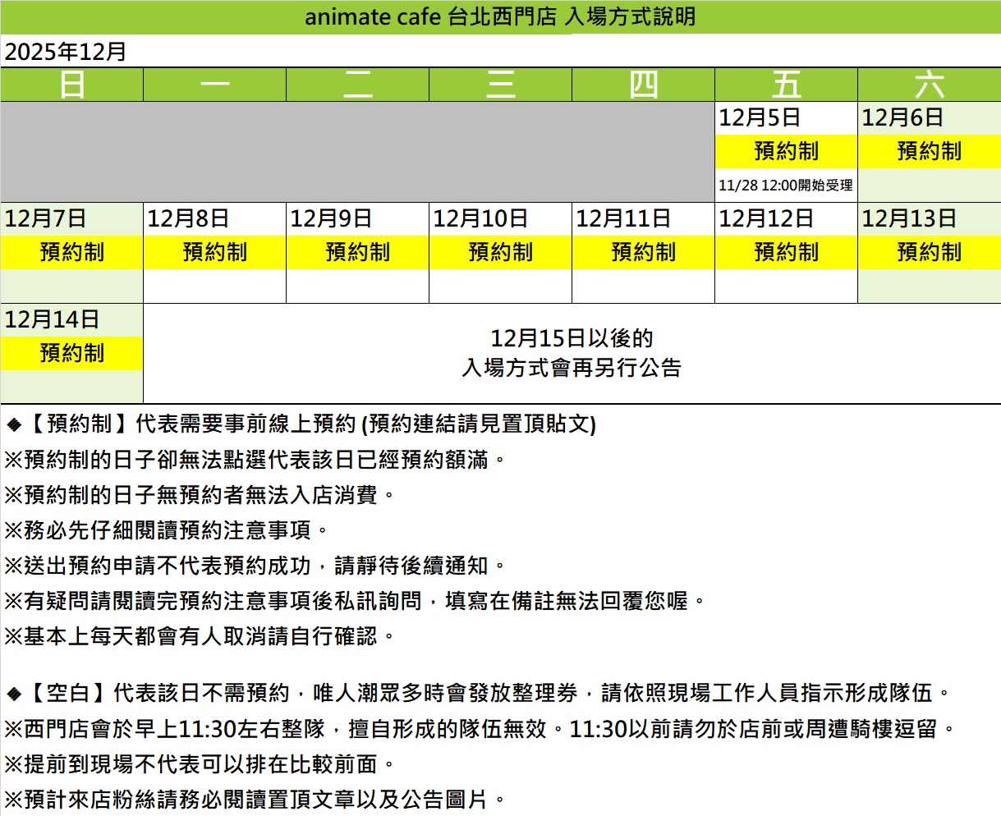Click the line '入場方式會再另行公告'
The width and height of the screenshot is (1001, 816).
(x=572, y=368)
